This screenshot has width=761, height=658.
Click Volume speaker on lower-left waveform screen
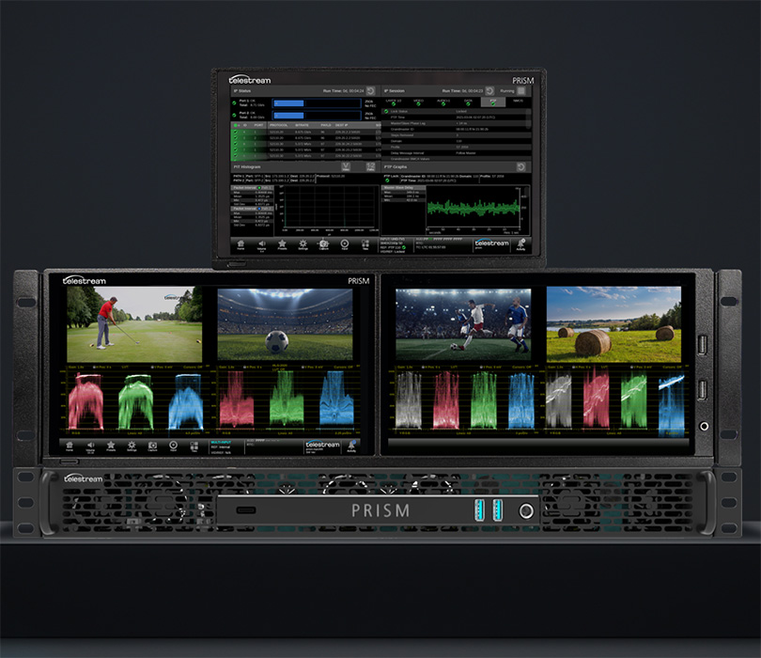[x=90, y=446]
